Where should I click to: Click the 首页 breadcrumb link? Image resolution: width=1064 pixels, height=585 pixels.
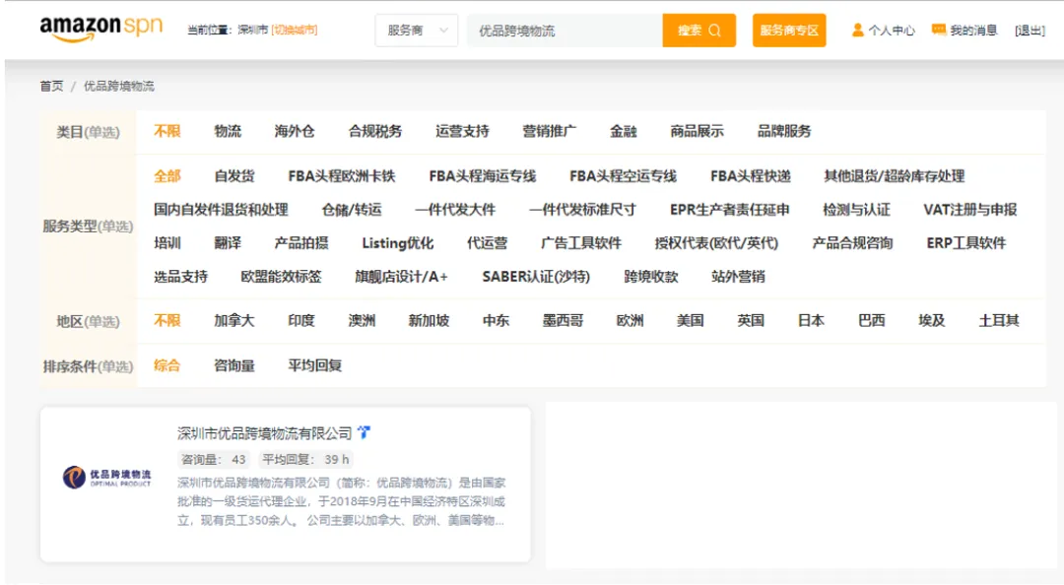(x=48, y=86)
